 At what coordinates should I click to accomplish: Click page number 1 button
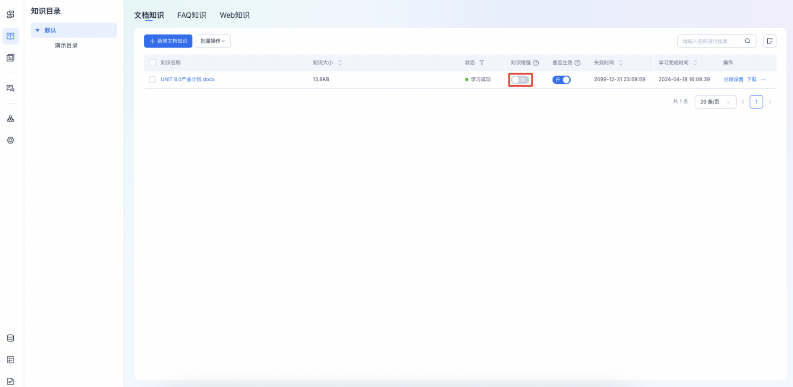click(x=756, y=102)
